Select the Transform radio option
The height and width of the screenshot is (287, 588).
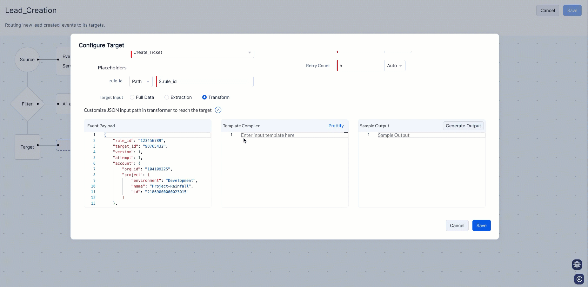point(204,97)
